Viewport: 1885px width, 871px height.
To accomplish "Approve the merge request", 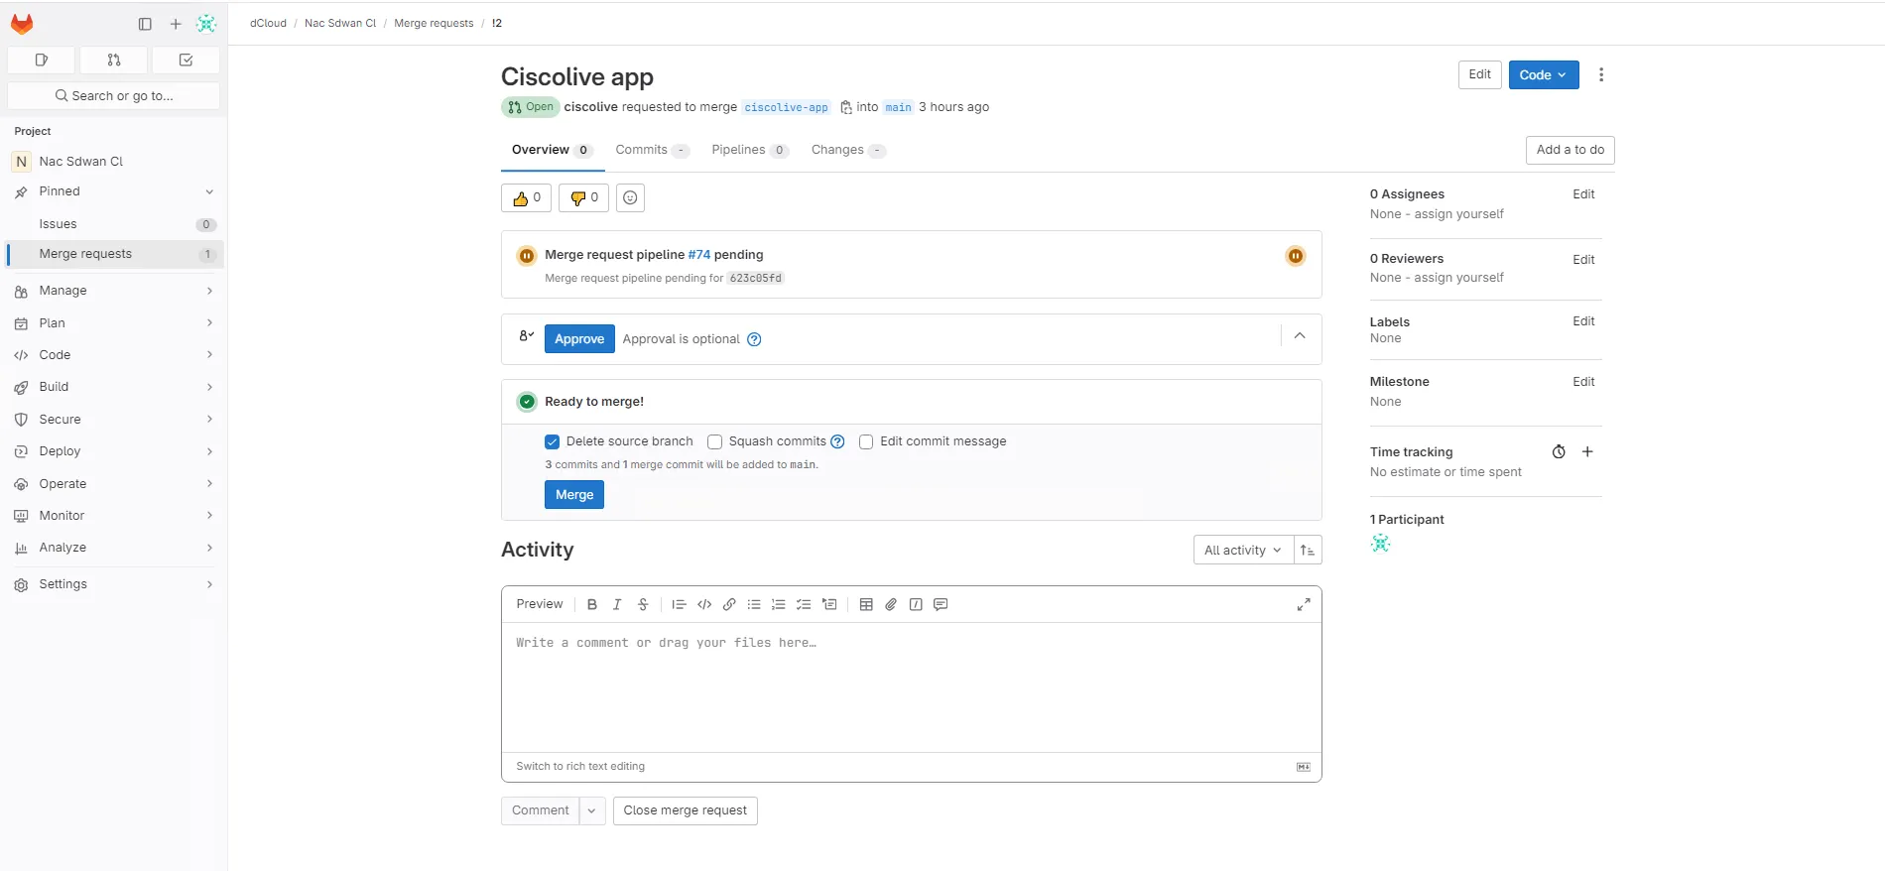I will click(x=578, y=338).
